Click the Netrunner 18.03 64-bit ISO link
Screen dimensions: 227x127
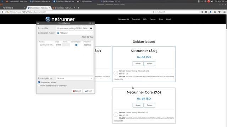[144, 57]
